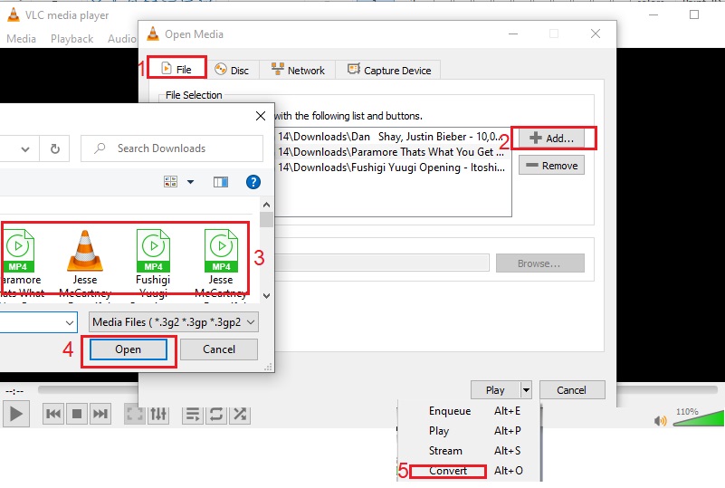
Task: Refresh the Downloads folder view
Action: click(x=54, y=148)
